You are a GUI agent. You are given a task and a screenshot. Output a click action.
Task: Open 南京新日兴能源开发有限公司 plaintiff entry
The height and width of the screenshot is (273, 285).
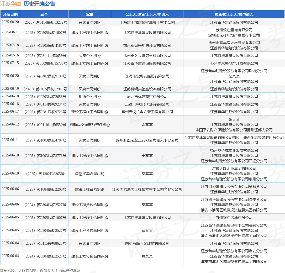click(147, 45)
